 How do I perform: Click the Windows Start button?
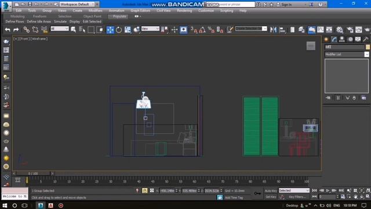[5, 205]
